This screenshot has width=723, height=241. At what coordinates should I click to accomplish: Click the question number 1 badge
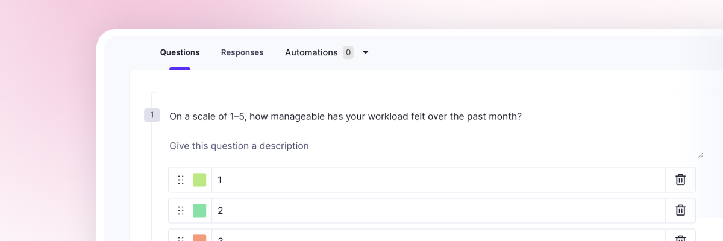pos(152,115)
